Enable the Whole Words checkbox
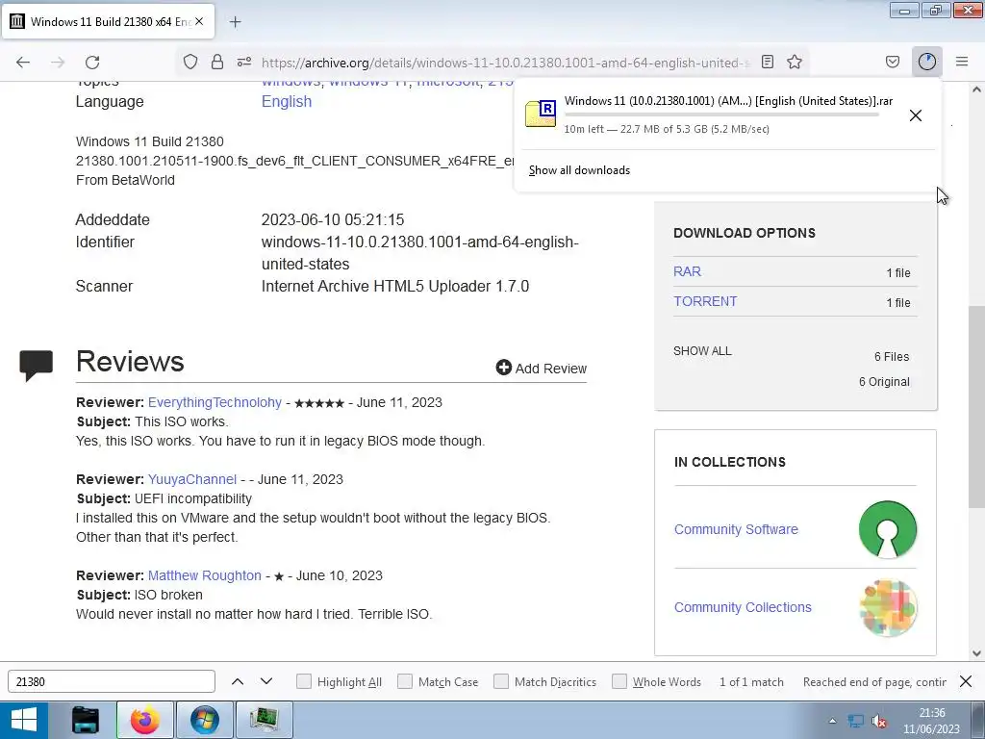The height and width of the screenshot is (739, 985). click(619, 681)
